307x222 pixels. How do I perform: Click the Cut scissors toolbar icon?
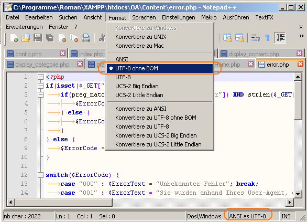point(102,38)
